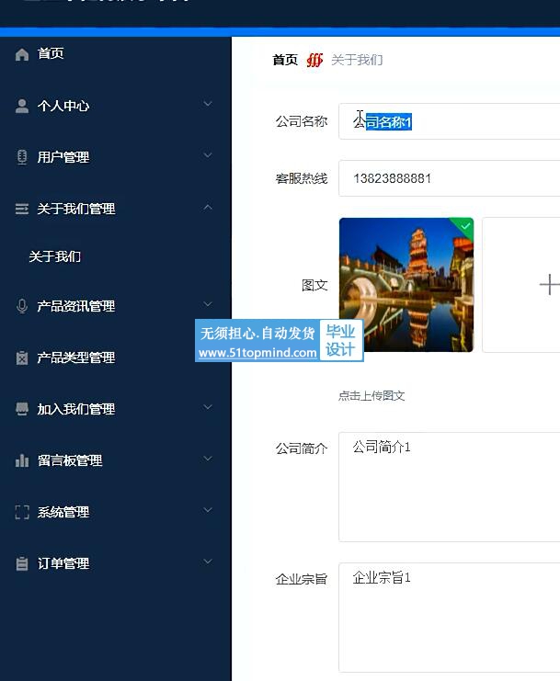Viewport: 560px width, 681px height.
Task: Click the 企业宗旨 field label
Action: (302, 579)
